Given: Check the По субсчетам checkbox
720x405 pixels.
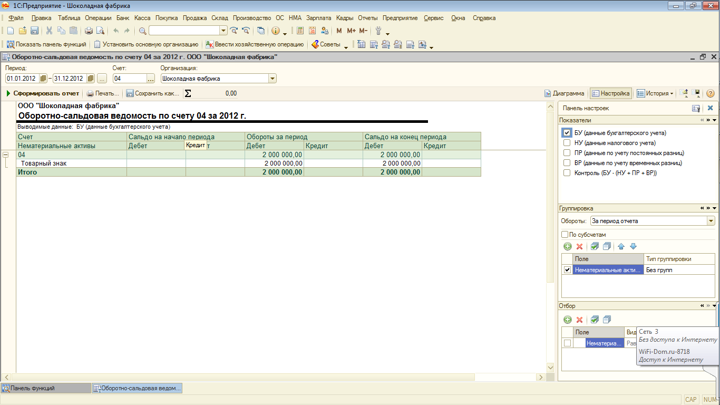Looking at the screenshot, I should coord(565,235).
